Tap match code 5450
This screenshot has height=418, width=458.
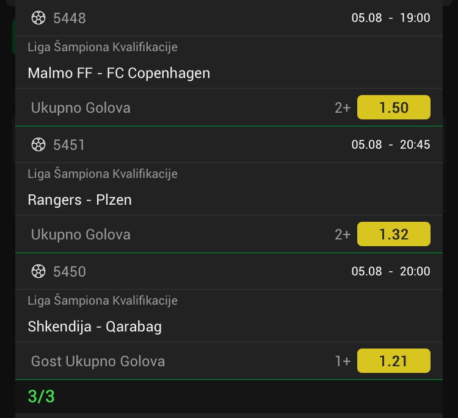tap(70, 272)
